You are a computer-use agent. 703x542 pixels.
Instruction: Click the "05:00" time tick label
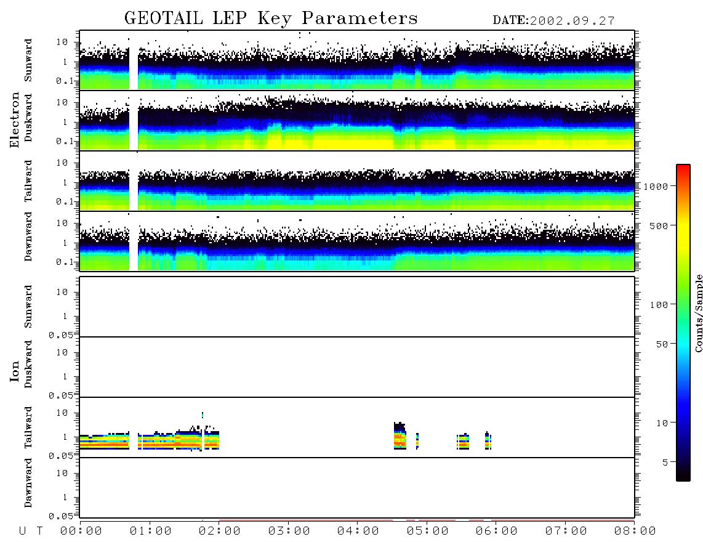[428, 532]
